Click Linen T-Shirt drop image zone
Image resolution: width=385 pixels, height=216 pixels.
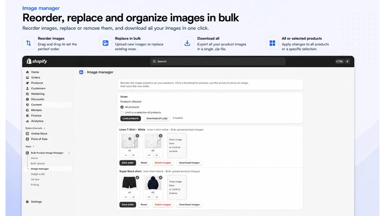[177, 145]
